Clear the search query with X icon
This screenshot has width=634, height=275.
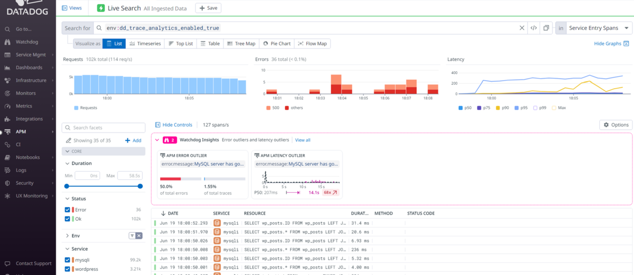[522, 28]
